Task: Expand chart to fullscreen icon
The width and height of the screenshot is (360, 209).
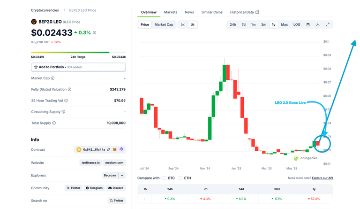Action: [x=328, y=24]
